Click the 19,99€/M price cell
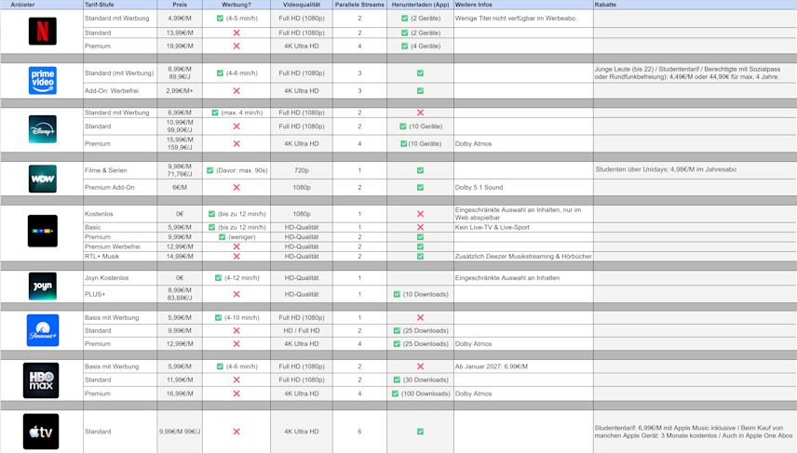 point(180,47)
